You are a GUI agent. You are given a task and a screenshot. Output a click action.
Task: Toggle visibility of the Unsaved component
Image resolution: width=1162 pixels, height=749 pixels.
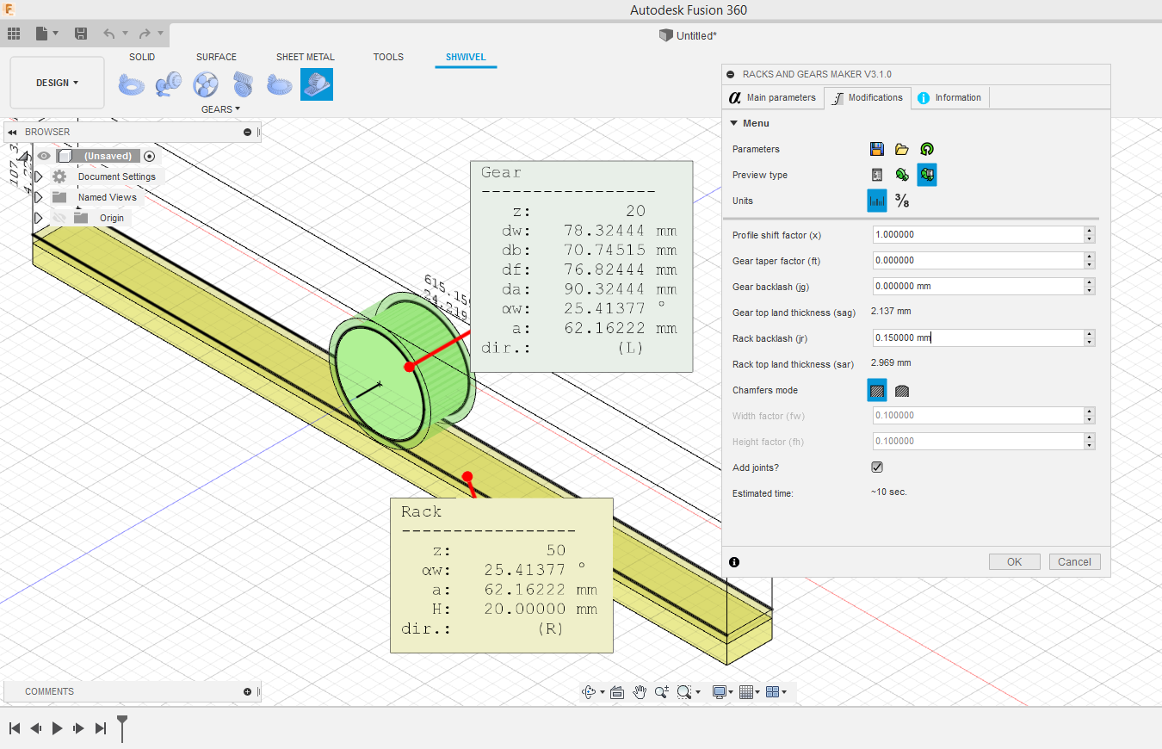tap(44, 156)
